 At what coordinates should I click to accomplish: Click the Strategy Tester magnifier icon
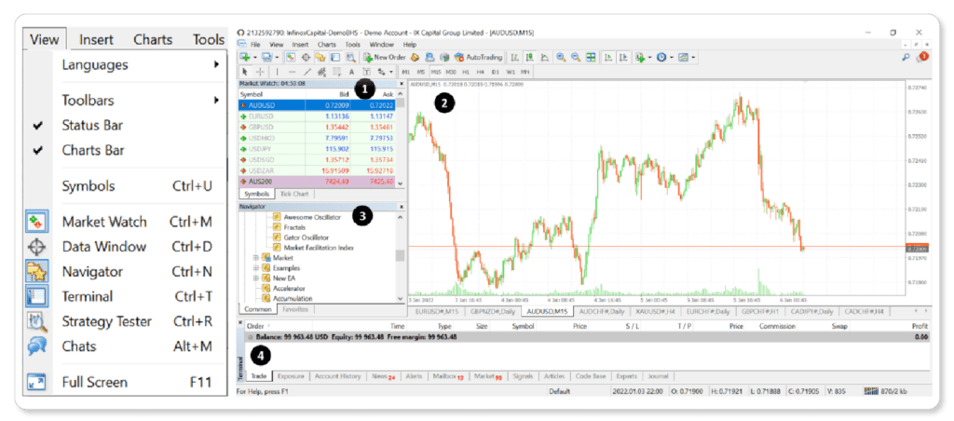pyautogui.click(x=36, y=322)
